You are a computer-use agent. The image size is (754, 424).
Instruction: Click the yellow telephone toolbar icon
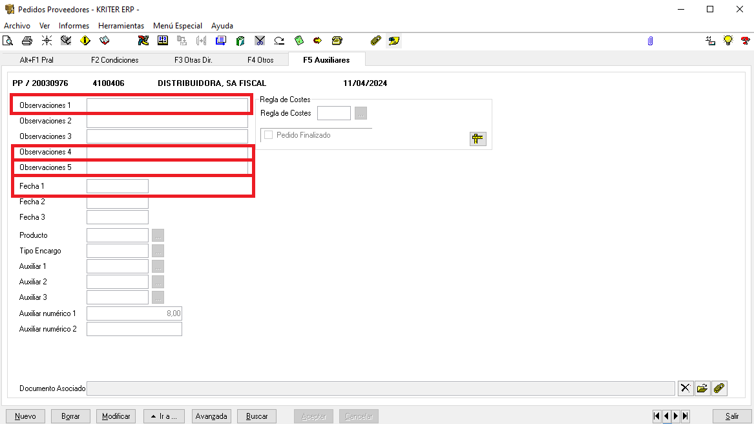[x=337, y=41]
